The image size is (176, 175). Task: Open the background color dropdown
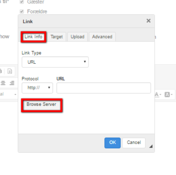(x=169, y=94)
